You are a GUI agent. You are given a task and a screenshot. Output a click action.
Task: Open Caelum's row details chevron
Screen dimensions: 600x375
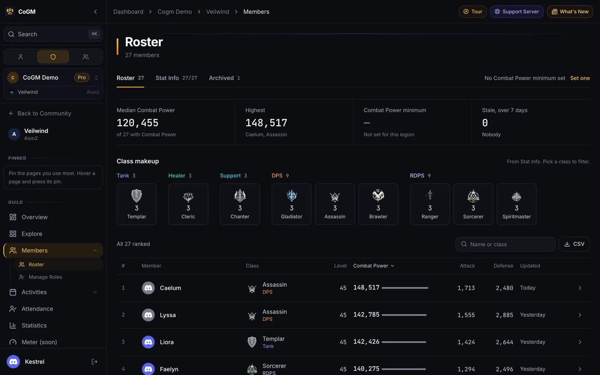coord(580,288)
